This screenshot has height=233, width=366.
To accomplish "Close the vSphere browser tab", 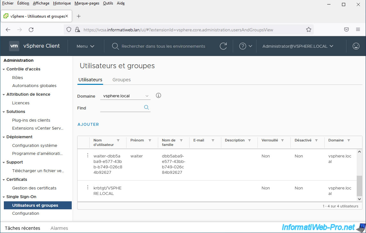I will pos(67,16).
